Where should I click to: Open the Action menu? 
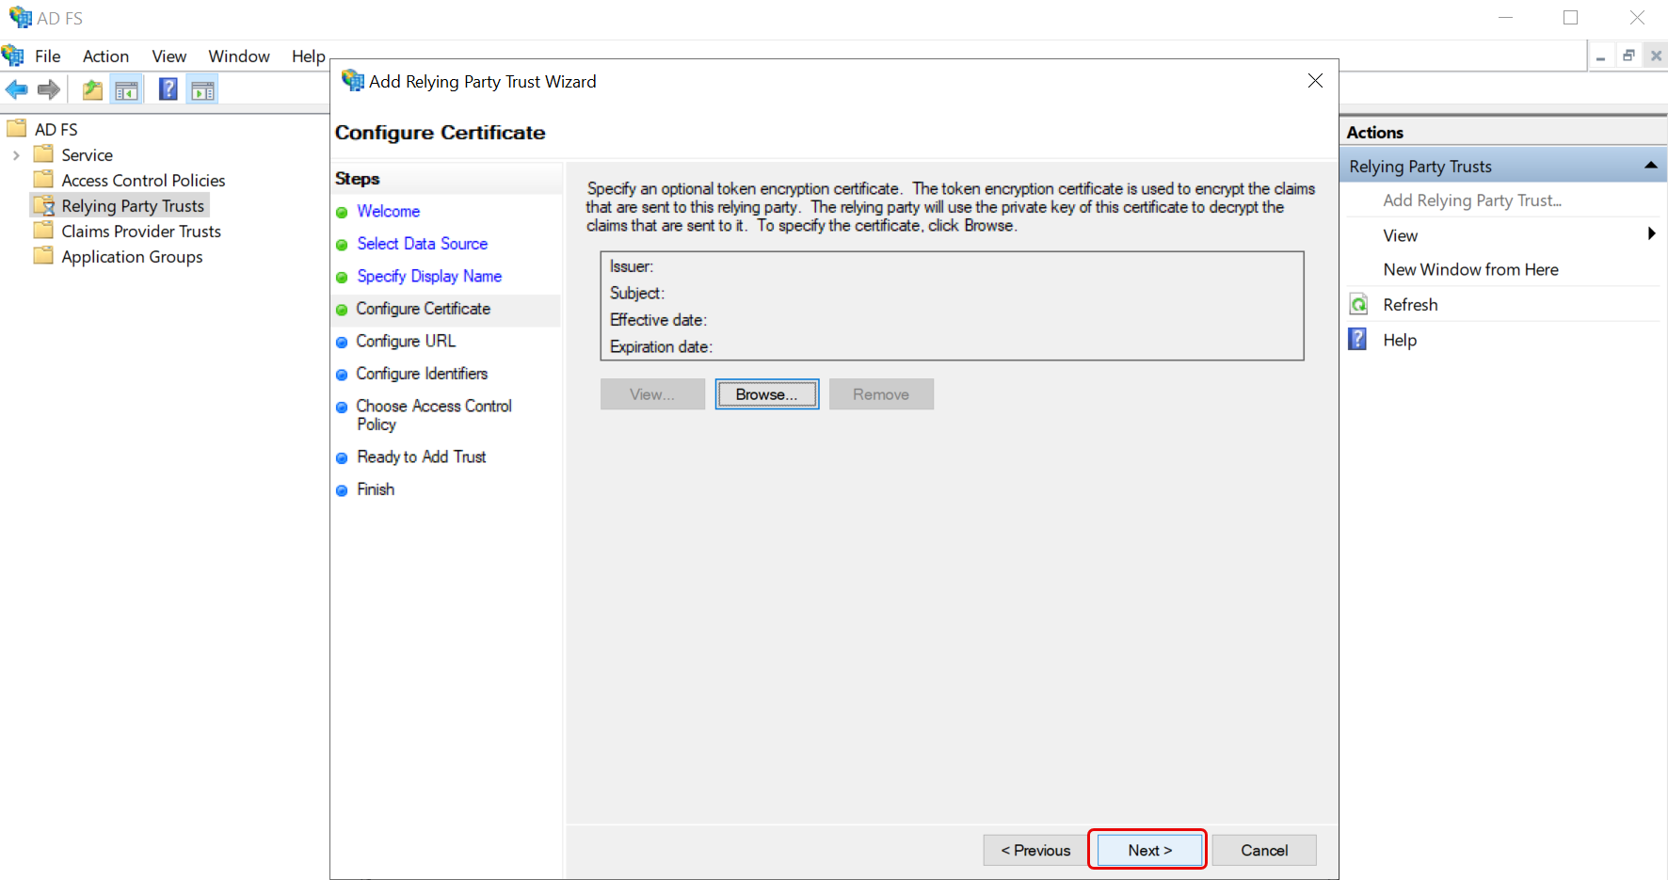pyautogui.click(x=104, y=56)
